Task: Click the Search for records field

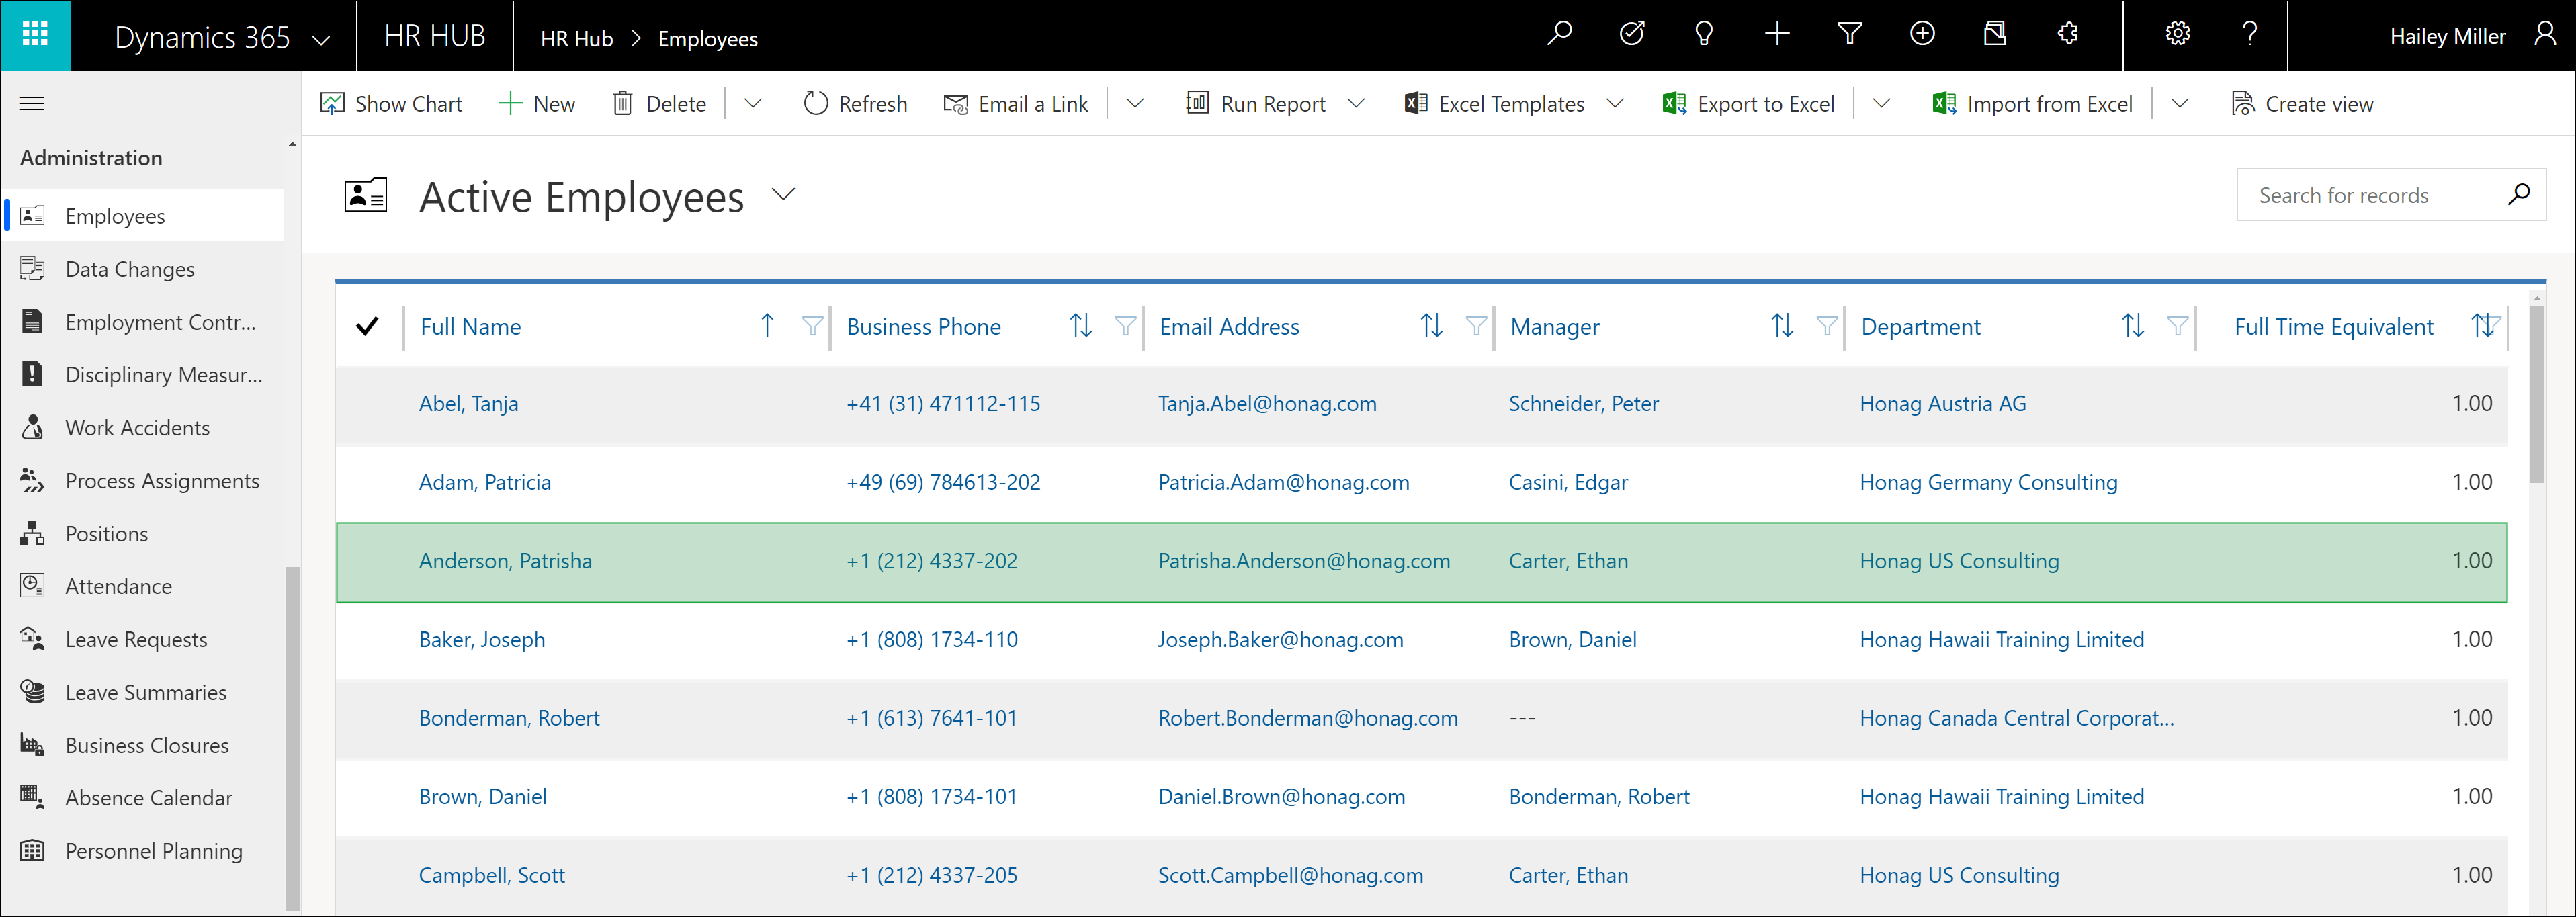Action: pos(2370,196)
